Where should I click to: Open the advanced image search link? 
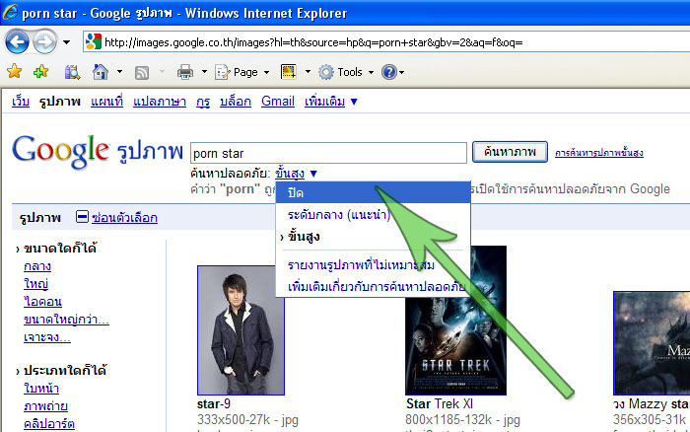pyautogui.click(x=599, y=153)
